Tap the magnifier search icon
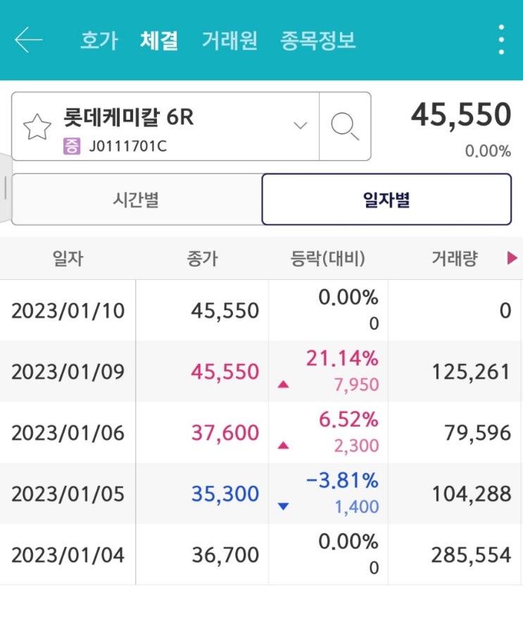Image resolution: width=523 pixels, height=636 pixels. pos(345,127)
